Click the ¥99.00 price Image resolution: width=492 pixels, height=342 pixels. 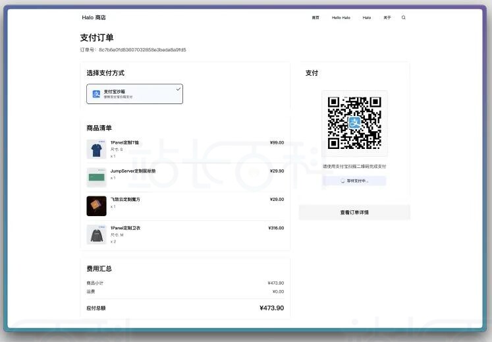(277, 142)
